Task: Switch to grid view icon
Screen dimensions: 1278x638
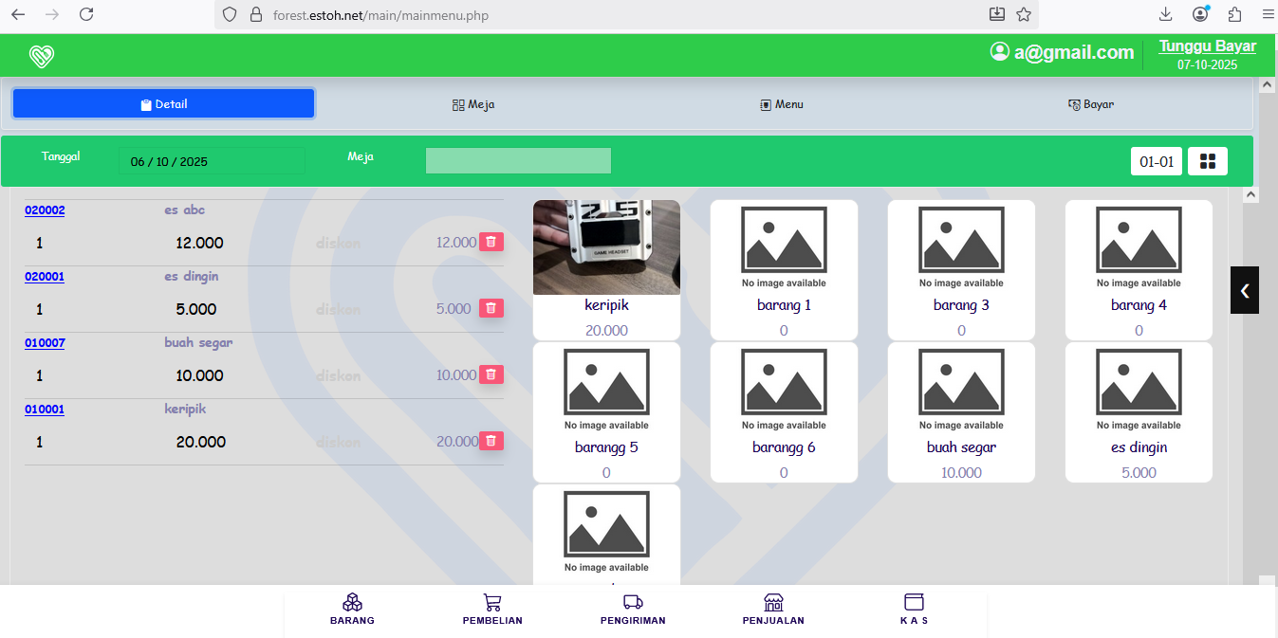Action: click(1208, 161)
